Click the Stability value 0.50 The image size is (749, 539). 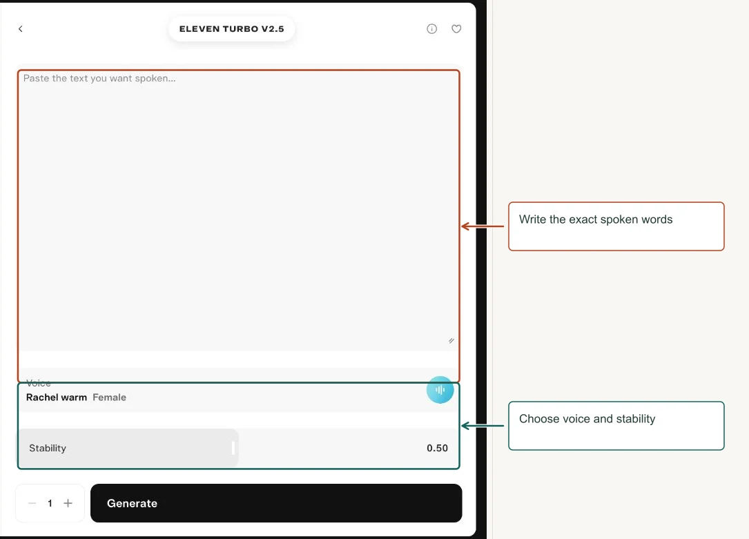pos(437,448)
